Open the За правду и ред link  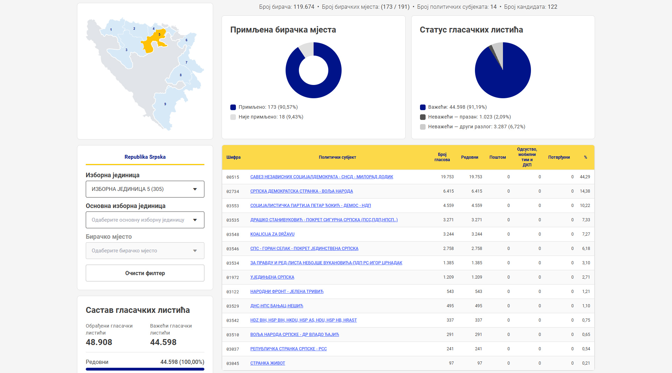(x=326, y=263)
